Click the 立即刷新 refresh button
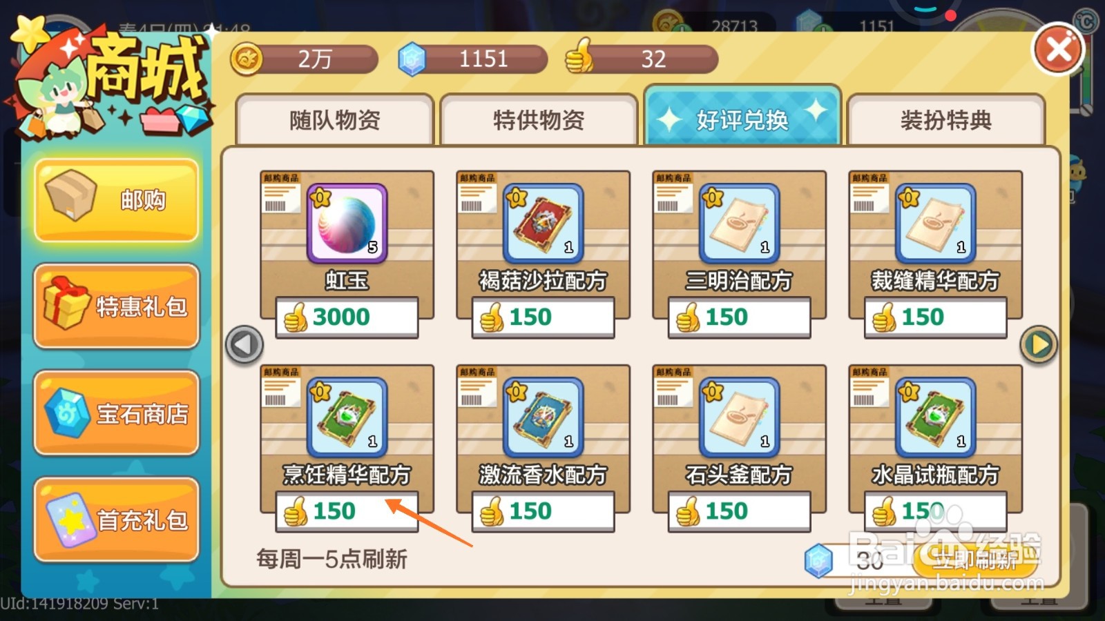 [975, 560]
